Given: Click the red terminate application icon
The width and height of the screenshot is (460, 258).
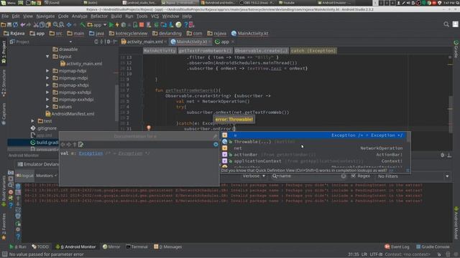Looking at the screenshot, I should tap(11, 192).
